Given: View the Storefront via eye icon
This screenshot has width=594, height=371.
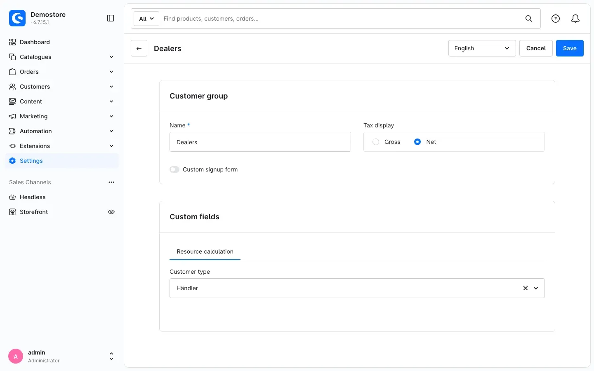Looking at the screenshot, I should click(x=111, y=212).
